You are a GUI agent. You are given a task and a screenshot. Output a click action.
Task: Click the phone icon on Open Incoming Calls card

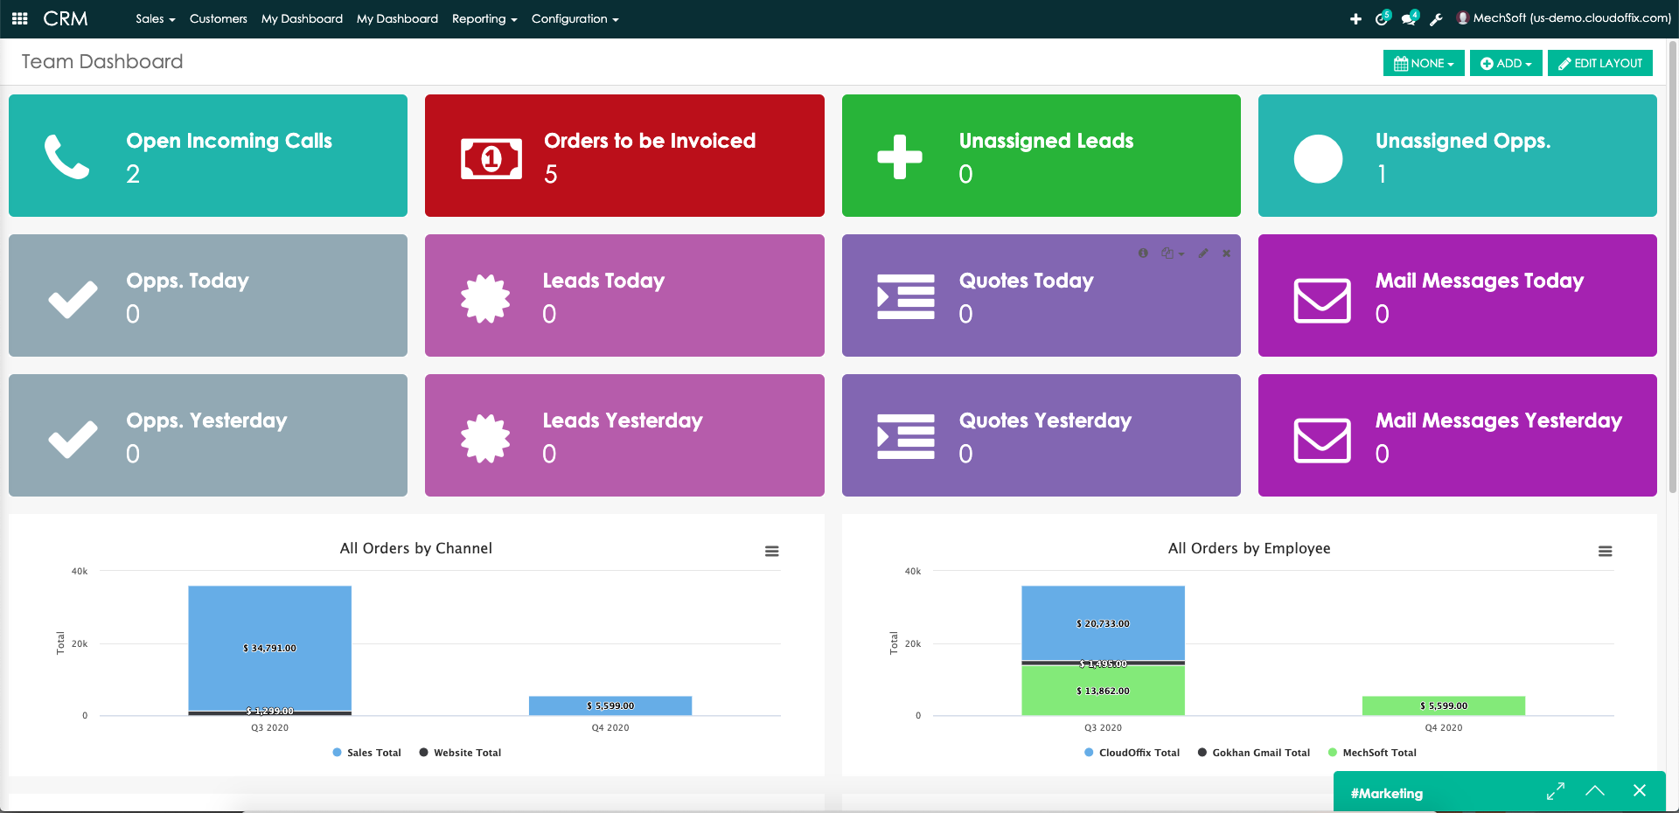(66, 156)
